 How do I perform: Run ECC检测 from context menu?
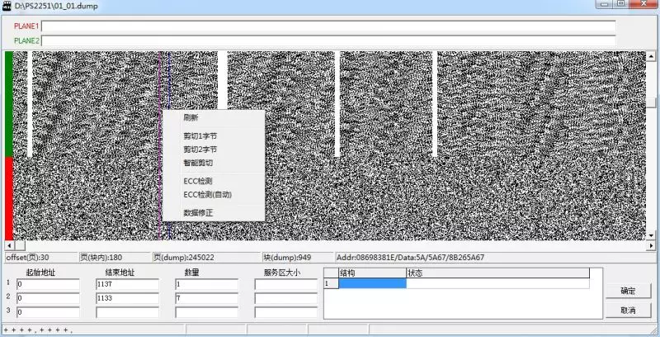[x=198, y=181]
